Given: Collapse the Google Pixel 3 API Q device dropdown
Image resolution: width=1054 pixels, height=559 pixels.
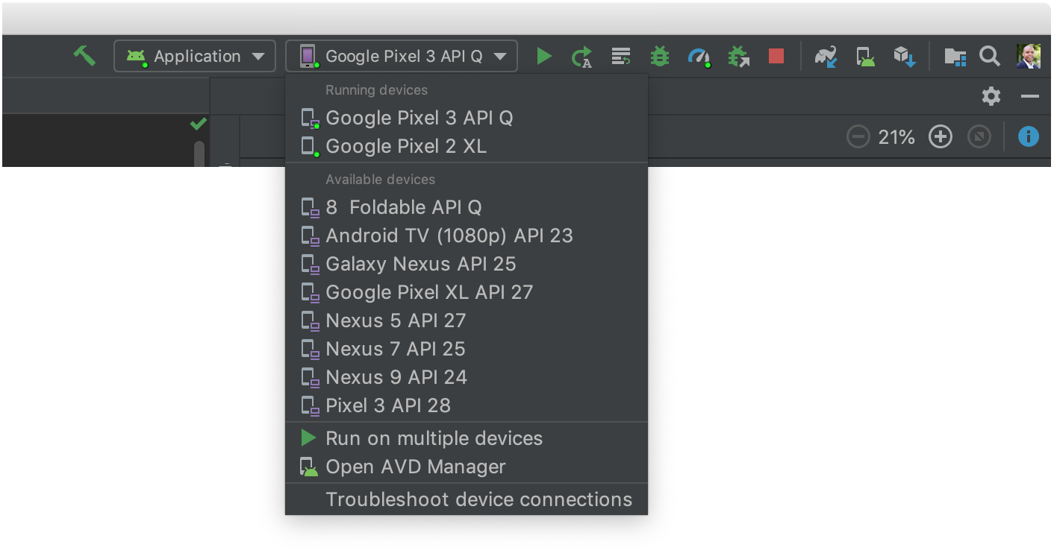Looking at the screenshot, I should pyautogui.click(x=402, y=56).
